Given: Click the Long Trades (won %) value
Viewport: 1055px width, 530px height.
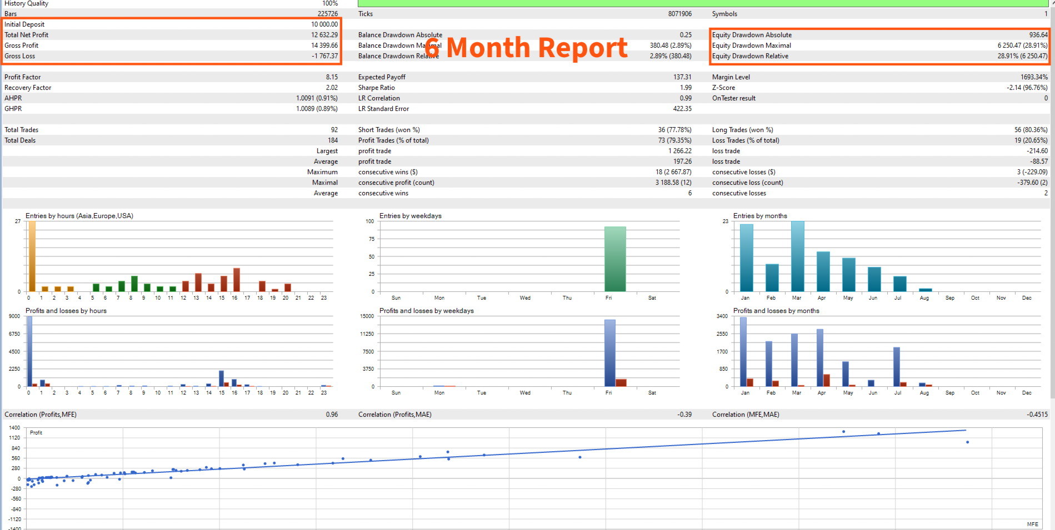Looking at the screenshot, I should point(1031,130).
